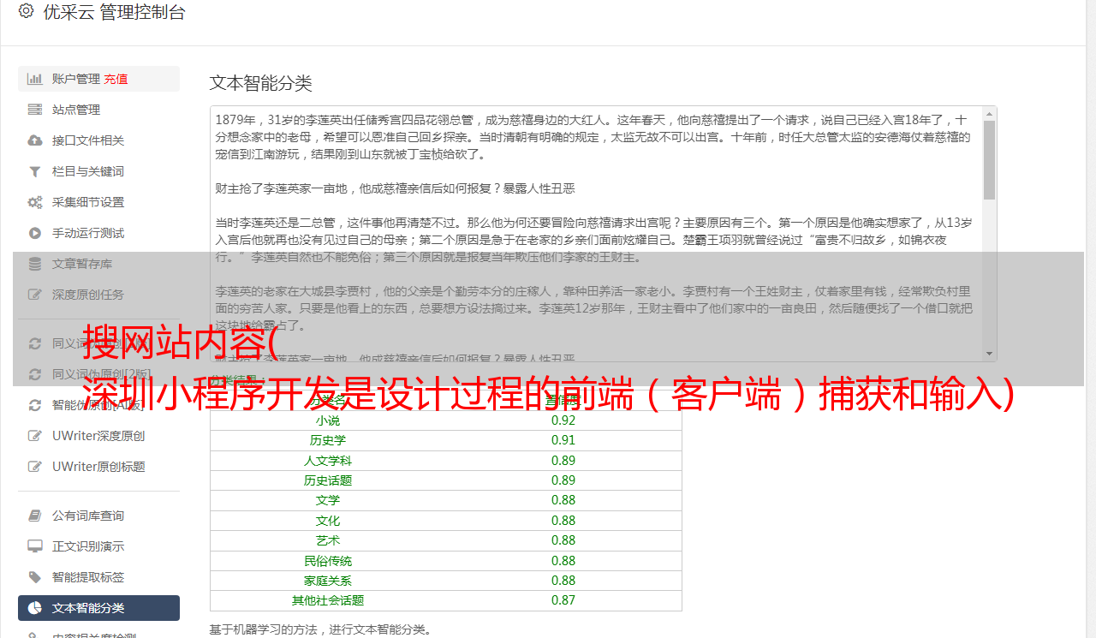Click the 家庭关系 category cell

click(x=328, y=581)
